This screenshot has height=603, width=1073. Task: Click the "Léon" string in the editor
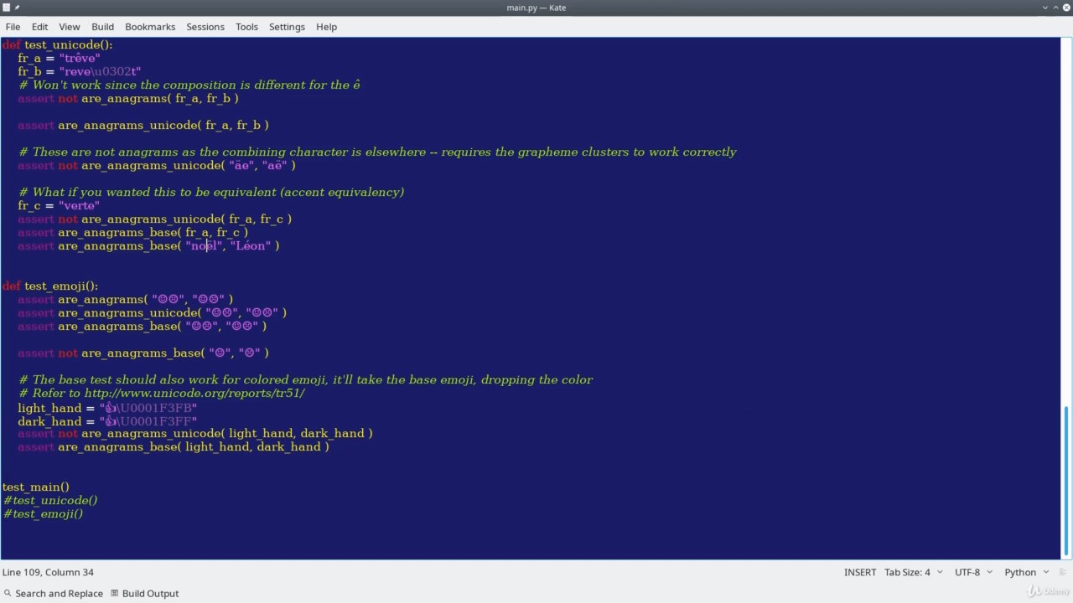tap(251, 245)
